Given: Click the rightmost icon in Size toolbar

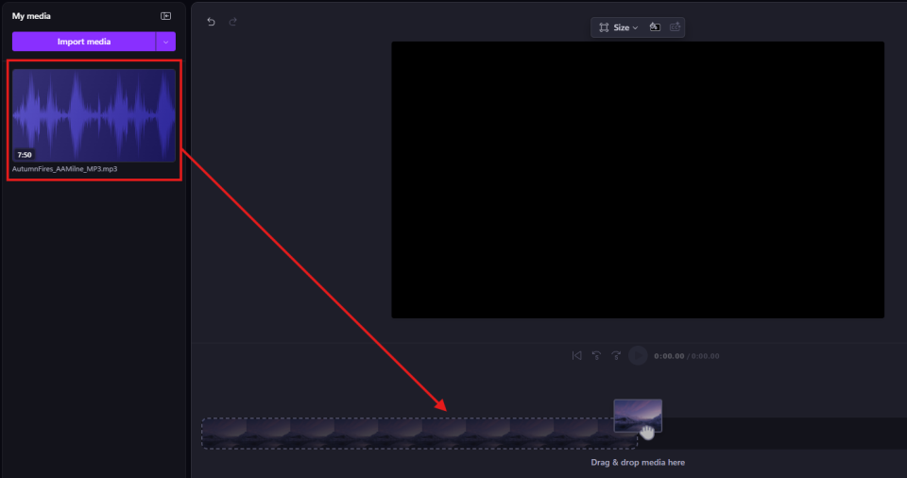Looking at the screenshot, I should coord(675,27).
